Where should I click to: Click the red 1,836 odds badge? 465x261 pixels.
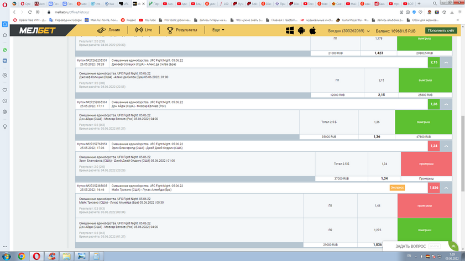[434, 188]
